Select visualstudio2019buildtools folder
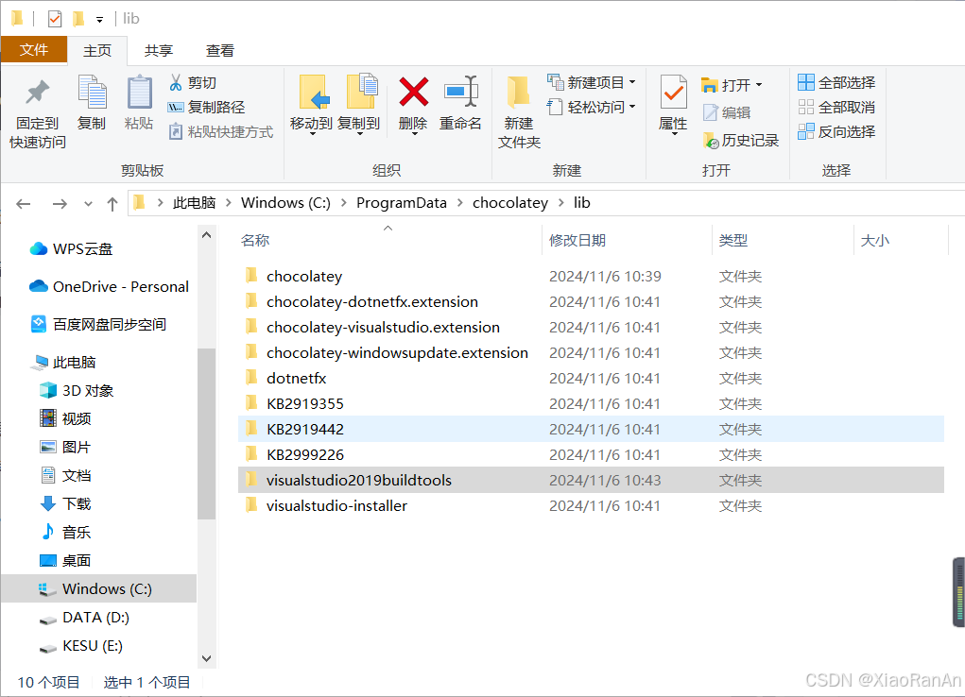The image size is (965, 697). (591, 481)
